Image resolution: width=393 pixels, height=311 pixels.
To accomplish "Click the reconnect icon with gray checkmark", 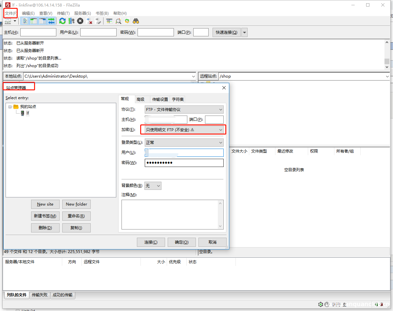I will 98,21.
